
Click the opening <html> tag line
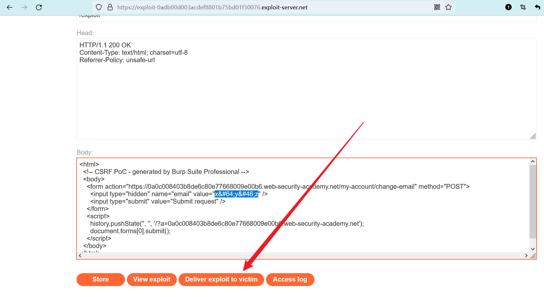click(x=89, y=164)
